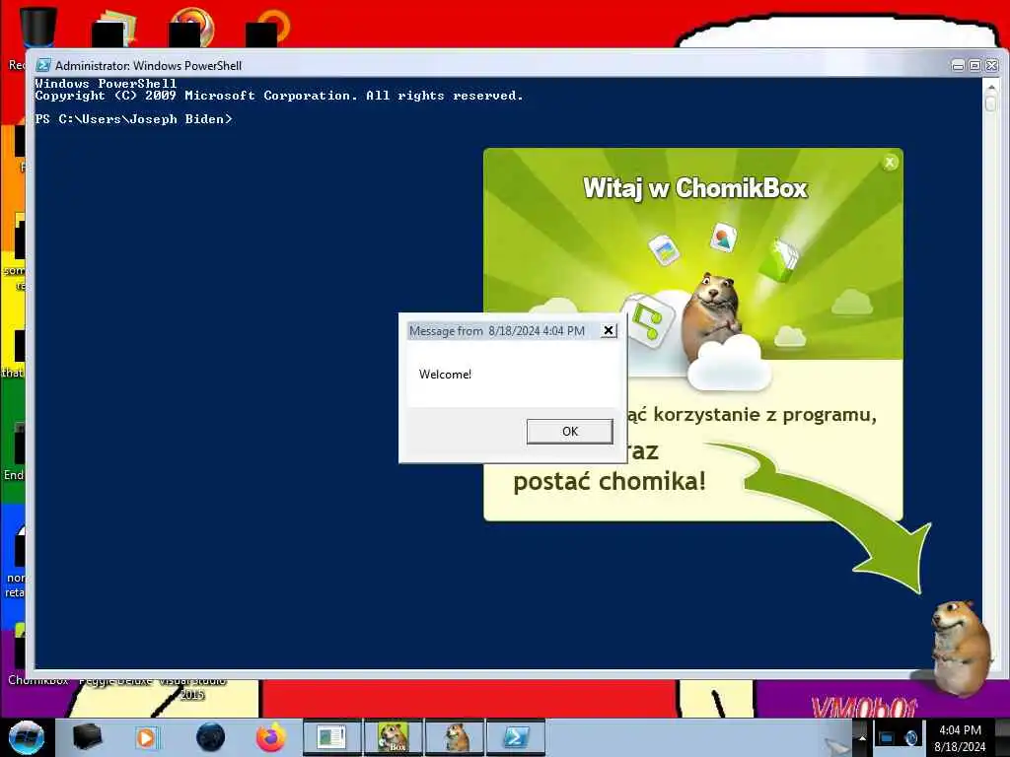Select the folder desktop icon beside Recycle Bin
This screenshot has height=757, width=1010.
point(114,27)
